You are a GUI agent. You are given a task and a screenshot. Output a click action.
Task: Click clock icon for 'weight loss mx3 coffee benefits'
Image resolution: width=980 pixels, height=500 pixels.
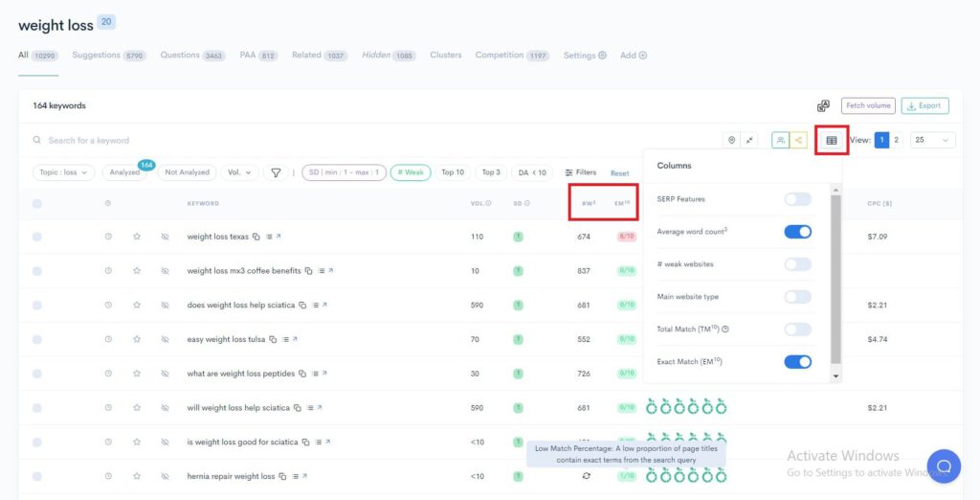coord(108,271)
